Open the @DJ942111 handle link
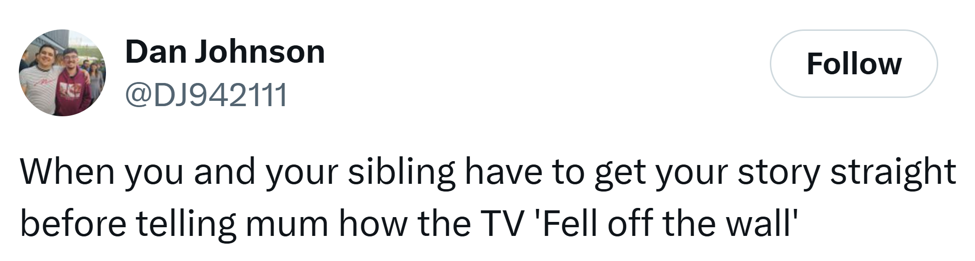975x261 pixels. 207,95
